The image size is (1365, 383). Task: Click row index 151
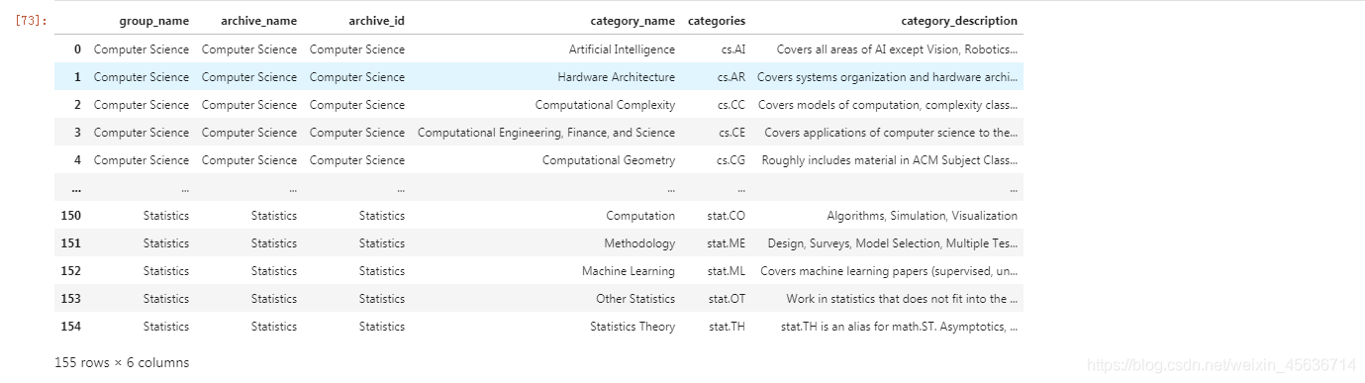tap(71, 243)
